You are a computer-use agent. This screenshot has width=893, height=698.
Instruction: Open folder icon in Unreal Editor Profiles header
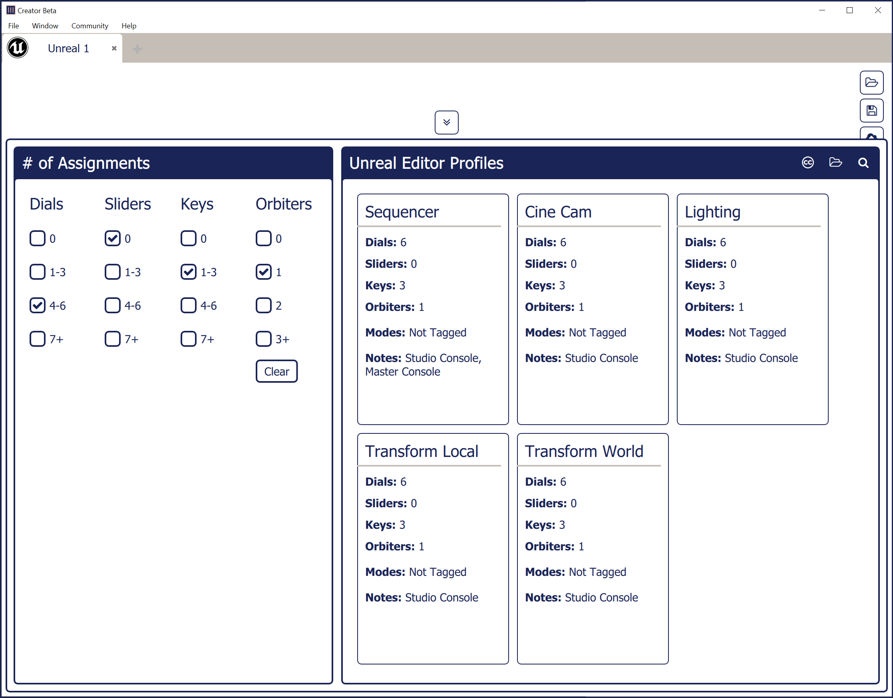[x=835, y=163]
